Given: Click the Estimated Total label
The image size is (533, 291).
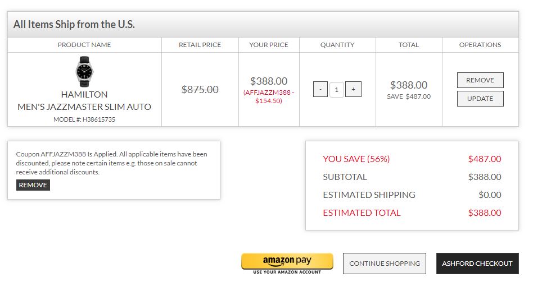Looking at the screenshot, I should click(x=362, y=213).
